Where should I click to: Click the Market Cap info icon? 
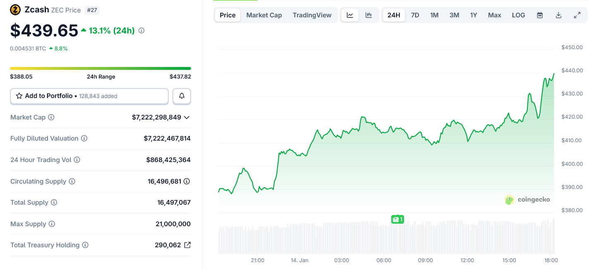[51, 117]
